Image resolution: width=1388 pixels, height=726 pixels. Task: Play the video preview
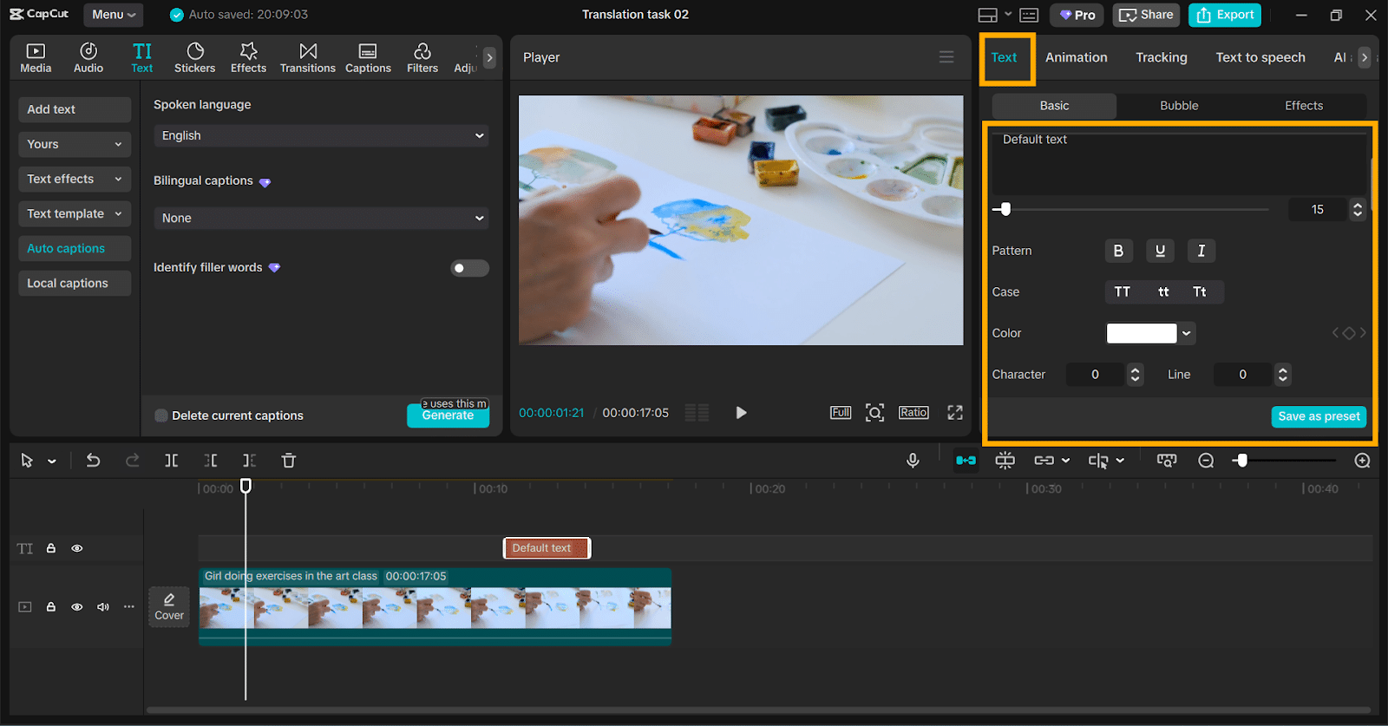(x=741, y=413)
